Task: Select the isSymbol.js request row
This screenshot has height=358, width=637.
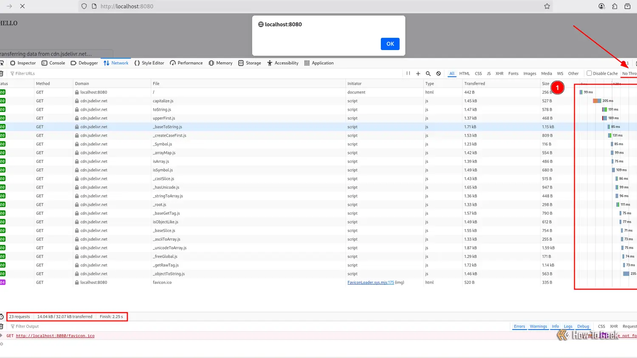Action: (318, 170)
